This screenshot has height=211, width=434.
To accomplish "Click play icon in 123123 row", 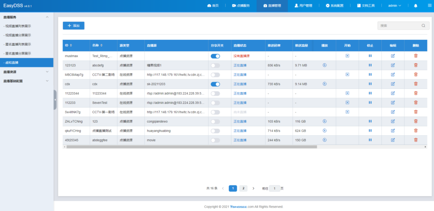I will click(325, 65).
